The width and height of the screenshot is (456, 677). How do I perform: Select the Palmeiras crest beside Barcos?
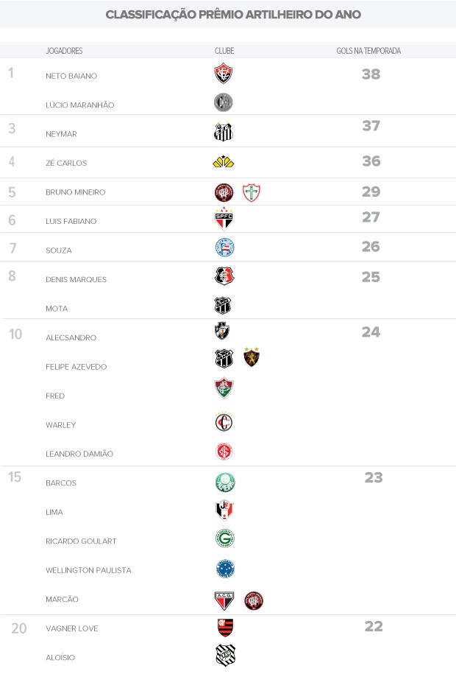click(224, 483)
